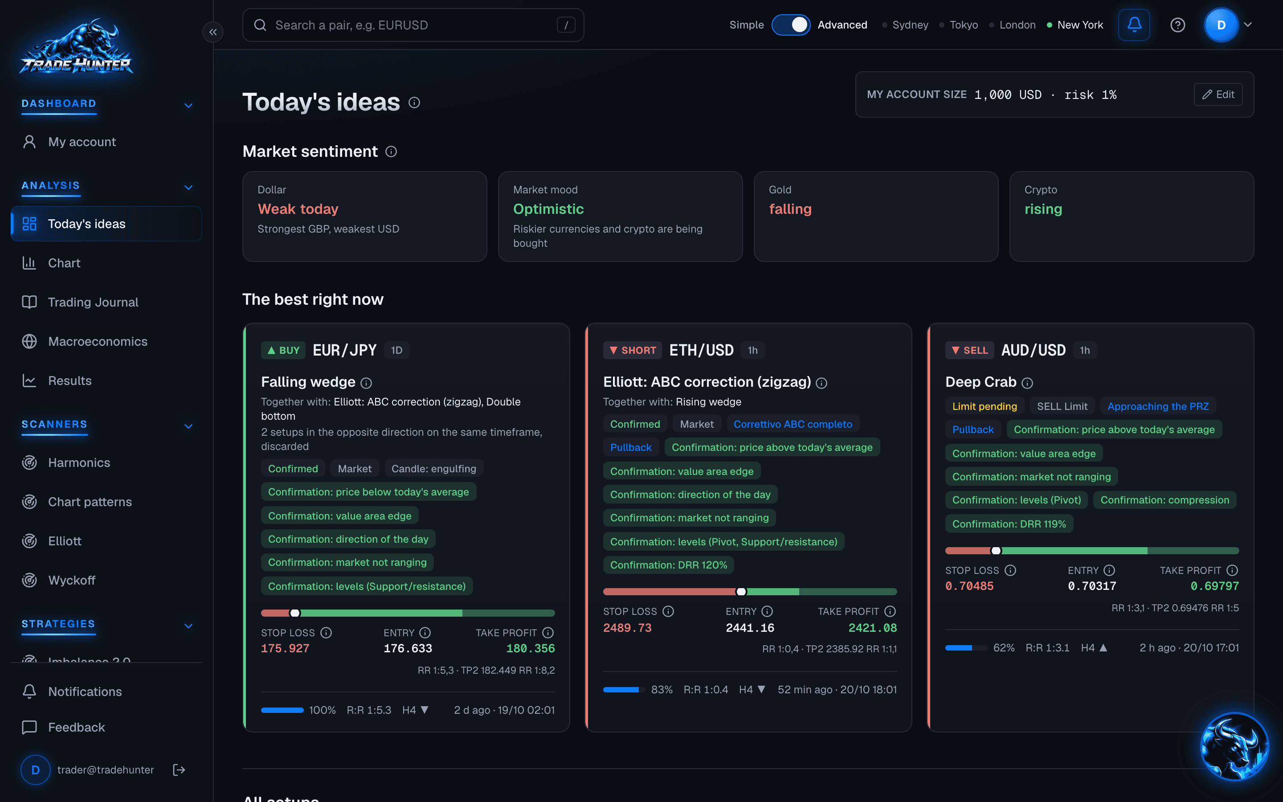Click the EUR/JPY stop-to-profit price bar
Image resolution: width=1283 pixels, height=802 pixels.
(x=408, y=613)
